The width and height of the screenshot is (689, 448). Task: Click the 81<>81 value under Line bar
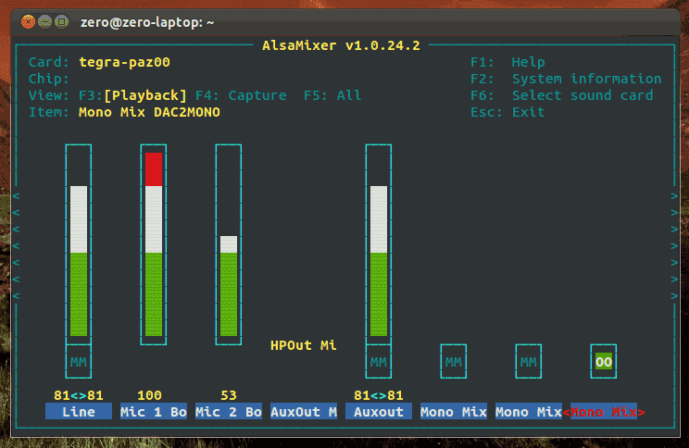point(79,395)
